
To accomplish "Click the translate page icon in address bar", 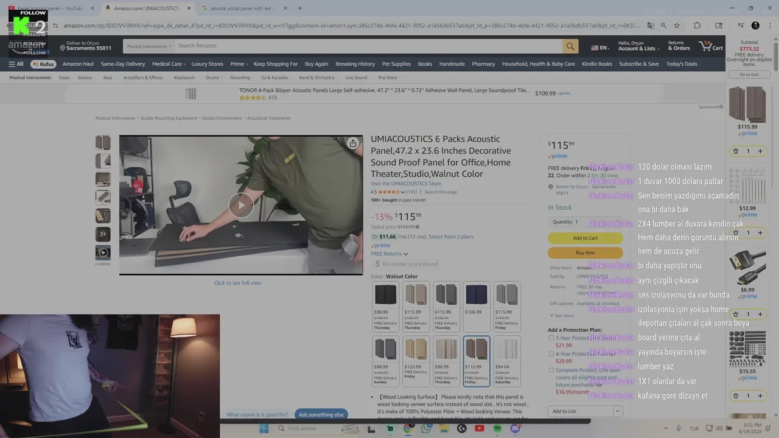I will click(650, 26).
